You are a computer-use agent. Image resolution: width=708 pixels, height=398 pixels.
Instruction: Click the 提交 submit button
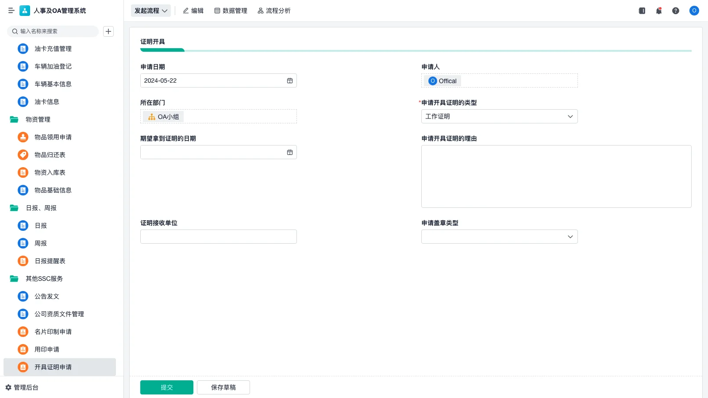pos(167,387)
